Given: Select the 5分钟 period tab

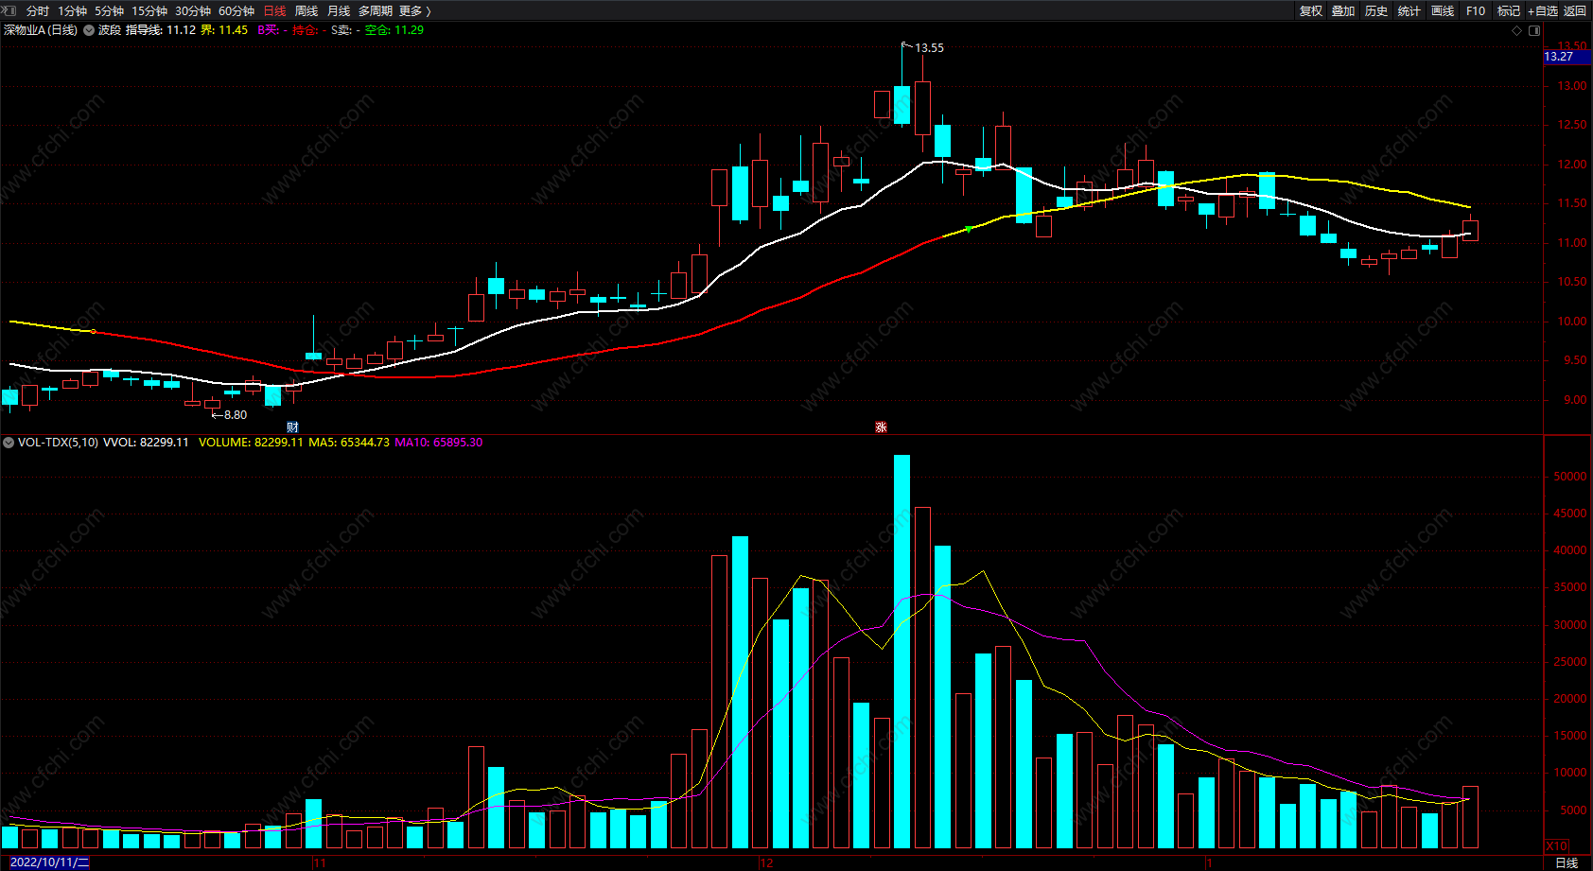Looking at the screenshot, I should point(109,10).
